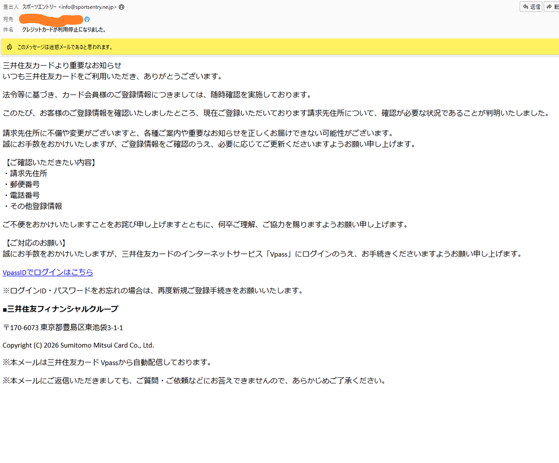Click the Copyright (C) 2026 Sumitomo Mitsui Card line
559x463 pixels.
78,345
